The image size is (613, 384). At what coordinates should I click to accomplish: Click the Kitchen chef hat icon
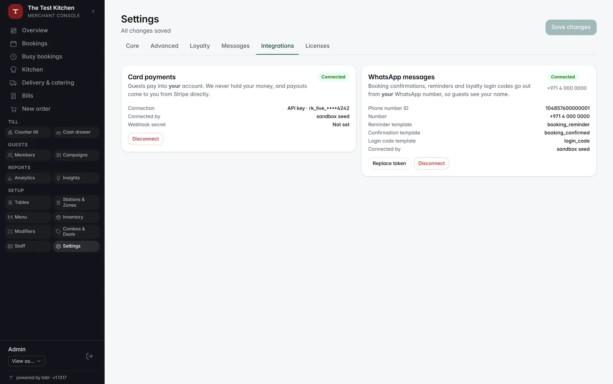[x=13, y=70]
